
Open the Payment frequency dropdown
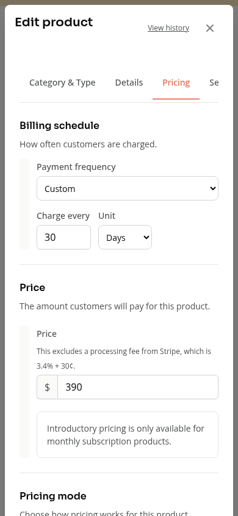[128, 188]
